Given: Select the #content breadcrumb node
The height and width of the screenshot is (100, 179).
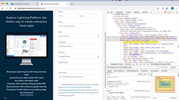Looking at the screenshot, I should 128,64.
